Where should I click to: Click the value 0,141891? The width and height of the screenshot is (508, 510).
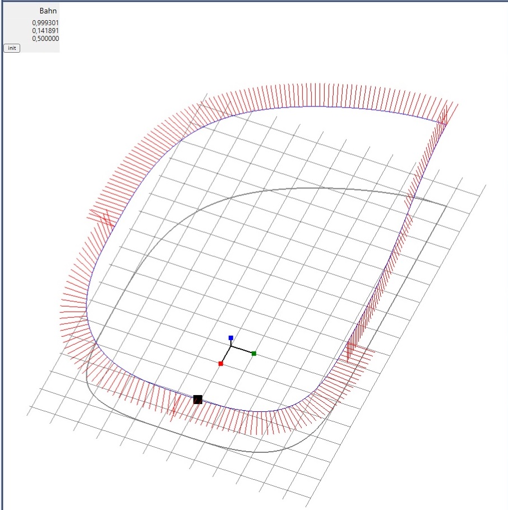pyautogui.click(x=45, y=31)
